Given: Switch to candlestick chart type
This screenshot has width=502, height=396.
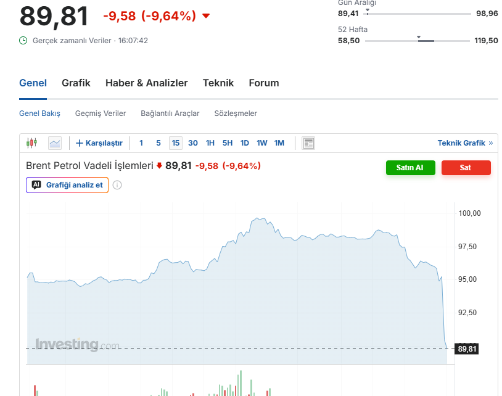Looking at the screenshot, I should (x=31, y=143).
